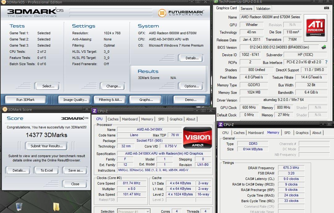Image resolution: width=334 pixels, height=213 pixels.
Task: Open the SPD tab in front CPU-Z
Action: (161, 119)
